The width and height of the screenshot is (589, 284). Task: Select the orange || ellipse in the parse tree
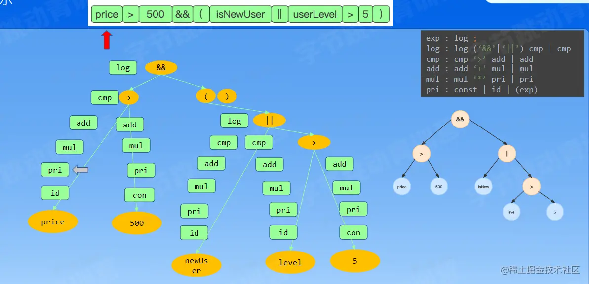(x=270, y=120)
